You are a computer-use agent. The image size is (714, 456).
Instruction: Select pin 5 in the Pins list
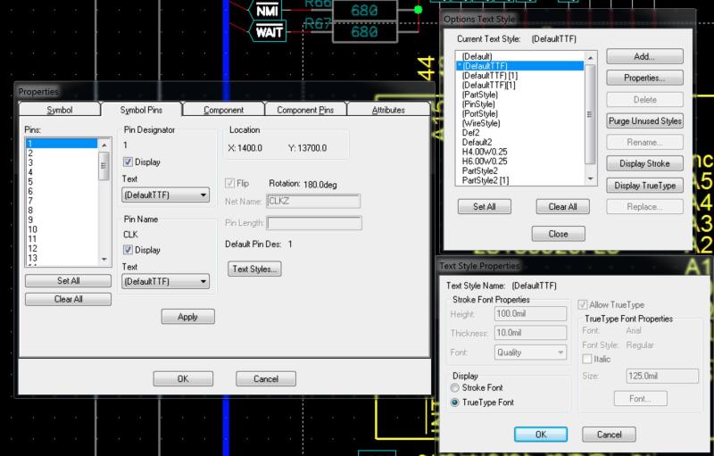pyautogui.click(x=30, y=180)
